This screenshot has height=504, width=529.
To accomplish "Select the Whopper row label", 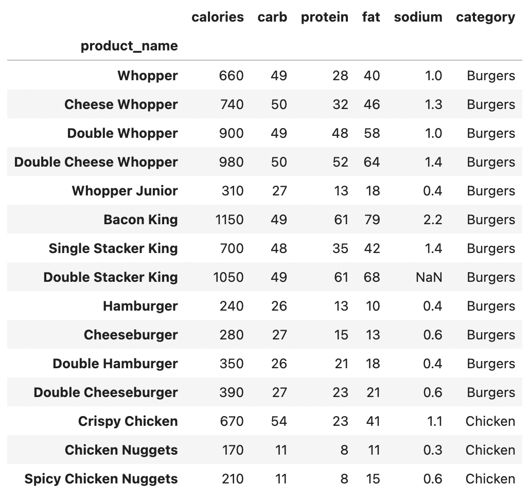I will [x=148, y=76].
